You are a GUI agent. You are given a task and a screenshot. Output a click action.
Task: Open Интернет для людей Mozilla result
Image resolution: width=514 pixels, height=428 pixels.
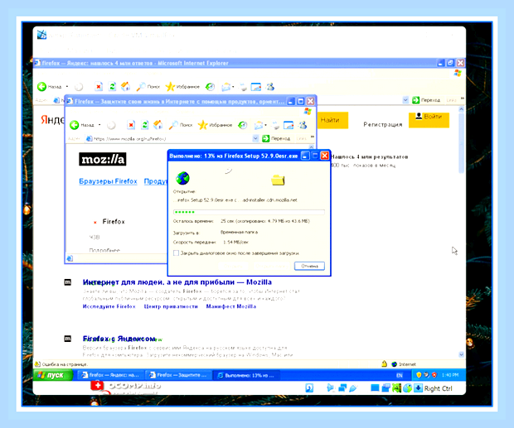pos(177,282)
